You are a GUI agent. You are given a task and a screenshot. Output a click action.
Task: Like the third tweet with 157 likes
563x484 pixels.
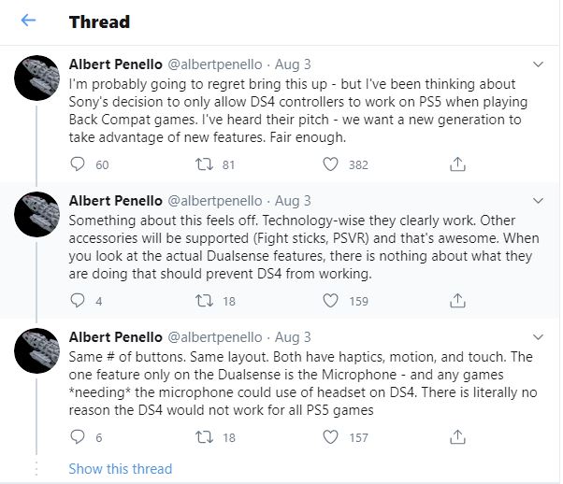pos(330,437)
